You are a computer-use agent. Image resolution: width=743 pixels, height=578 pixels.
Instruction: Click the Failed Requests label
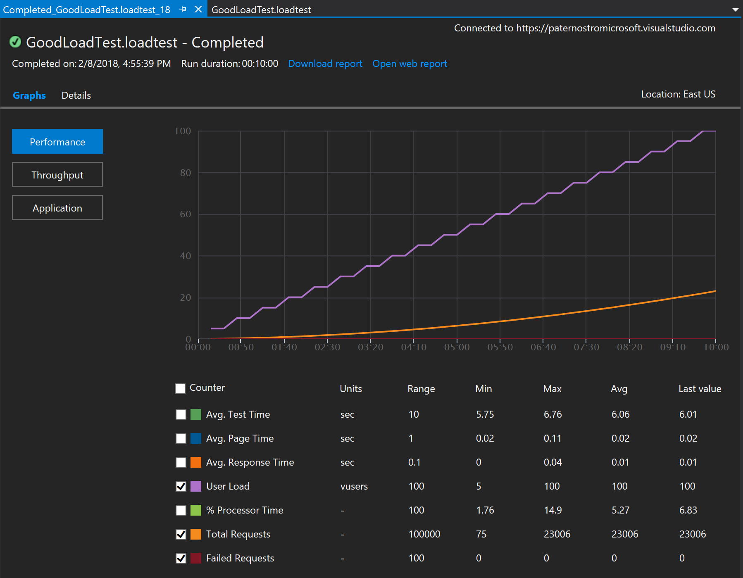[240, 558]
